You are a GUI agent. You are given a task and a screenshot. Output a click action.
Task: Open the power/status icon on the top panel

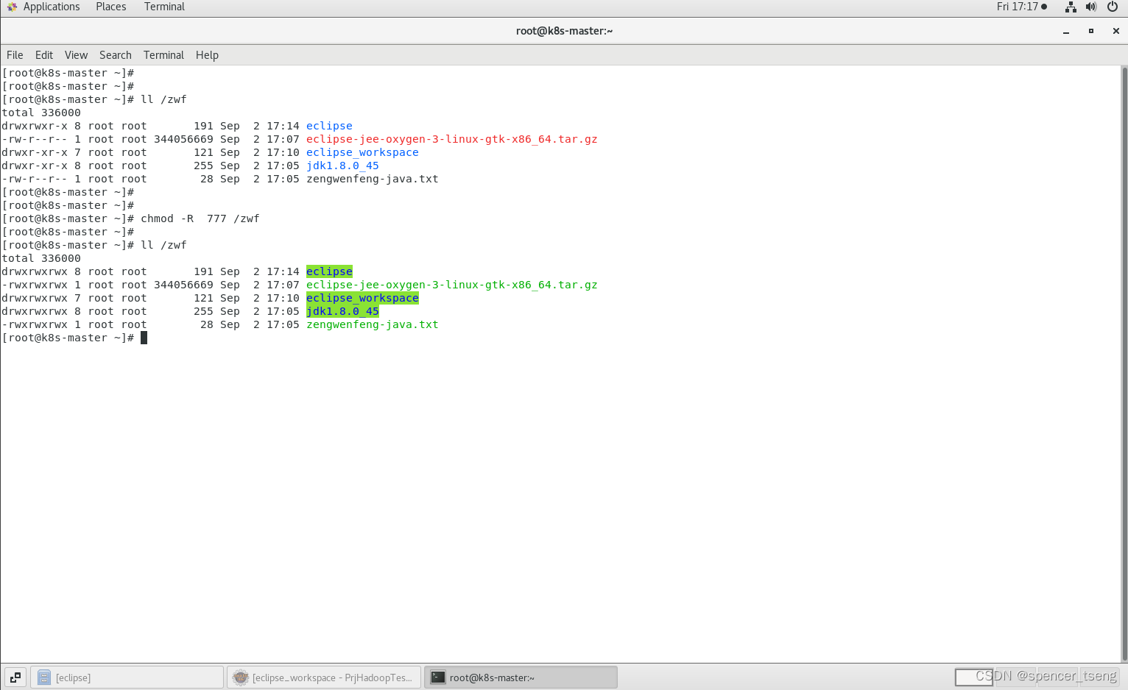coord(1113,7)
